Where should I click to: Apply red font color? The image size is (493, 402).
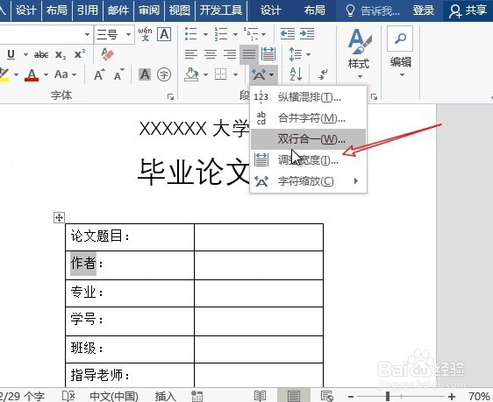pyautogui.click(x=32, y=75)
